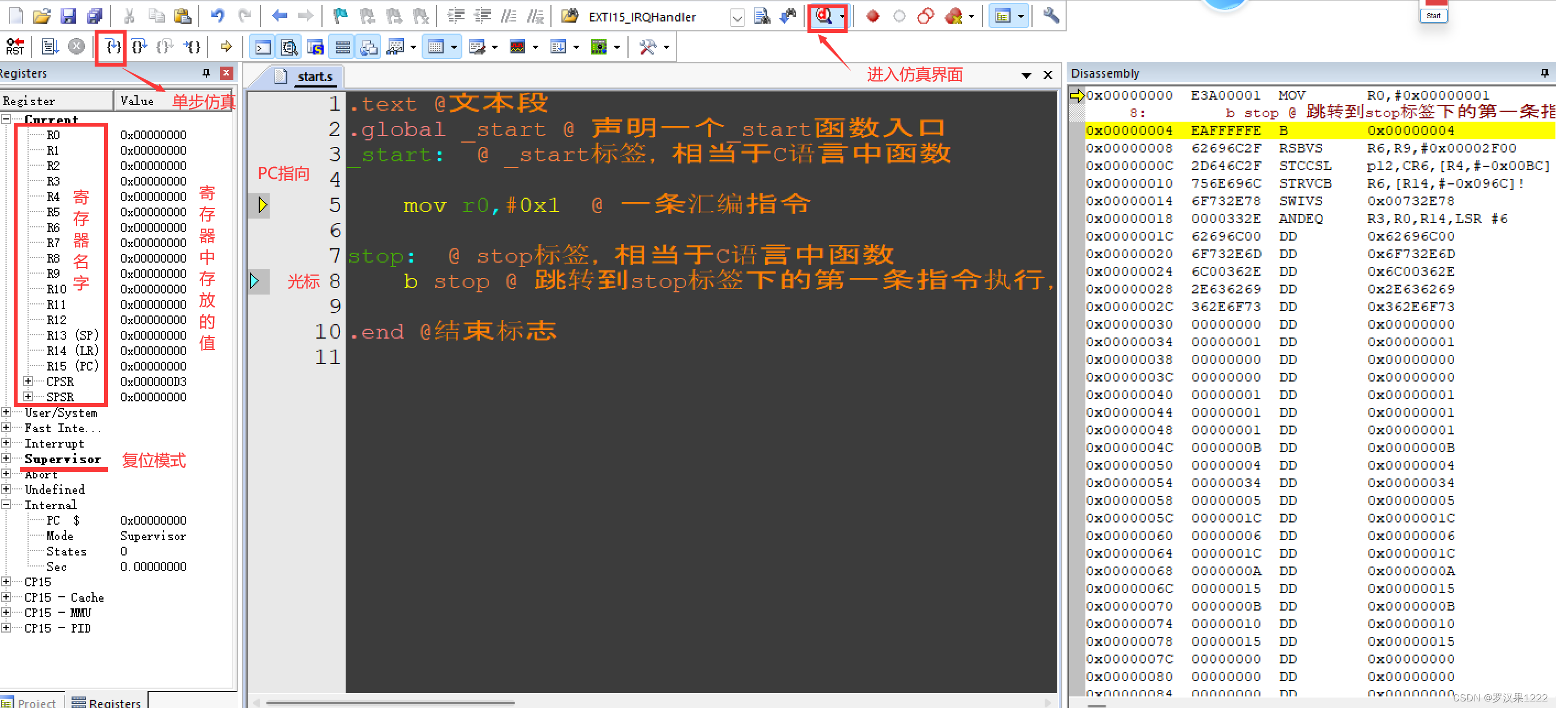Select the R13 (SP) register value
This screenshot has width=1556, height=708.
point(154,335)
